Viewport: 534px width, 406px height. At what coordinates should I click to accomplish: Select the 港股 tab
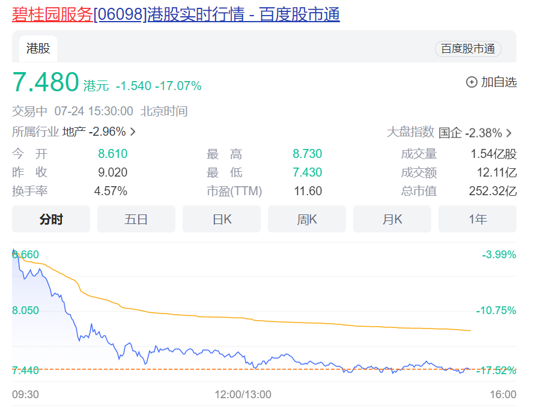point(38,49)
